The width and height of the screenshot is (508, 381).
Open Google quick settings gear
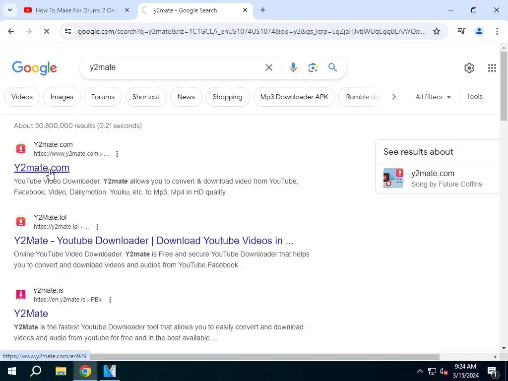pos(469,67)
